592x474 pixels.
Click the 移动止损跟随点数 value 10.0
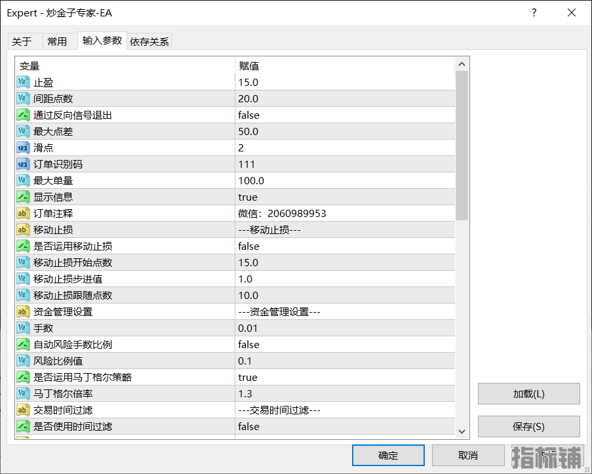point(248,296)
